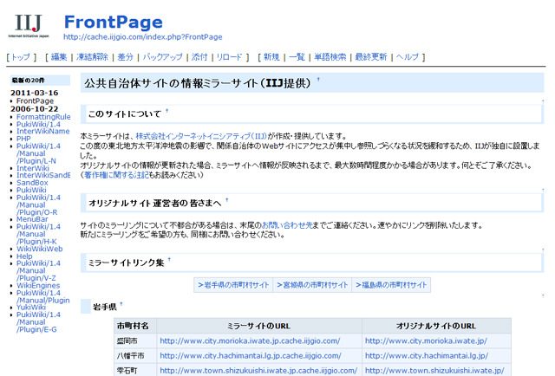This screenshot has width=555, height=376.
Task: Open original www.town.shizukuishi.iwate.jp link
Action: coord(434,371)
